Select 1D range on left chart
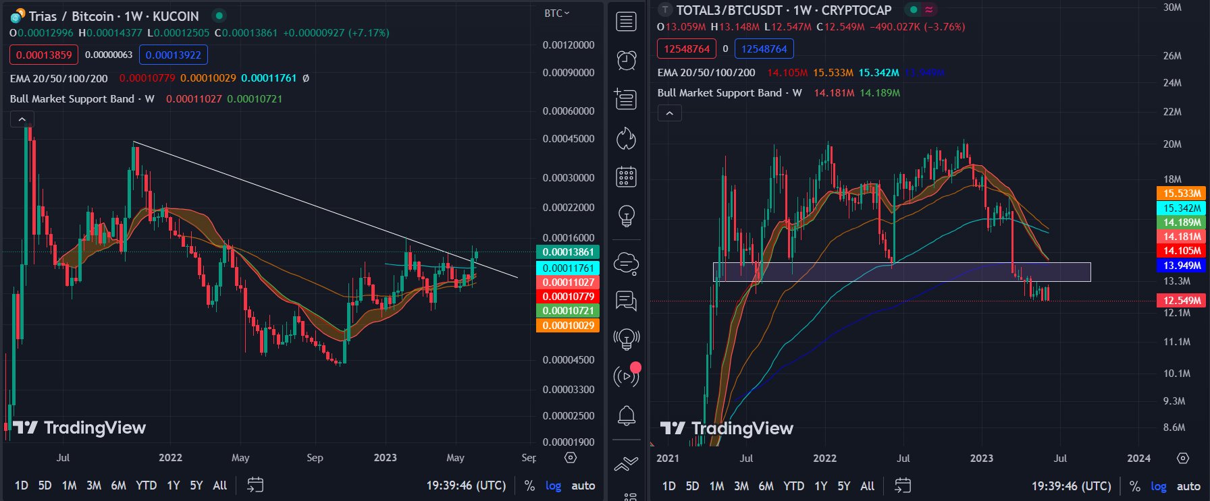The width and height of the screenshot is (1210, 501). coord(22,485)
